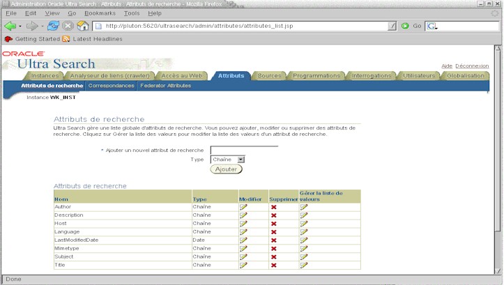Switch to the Sources tab
Screen dimensions: 504x285
point(269,76)
